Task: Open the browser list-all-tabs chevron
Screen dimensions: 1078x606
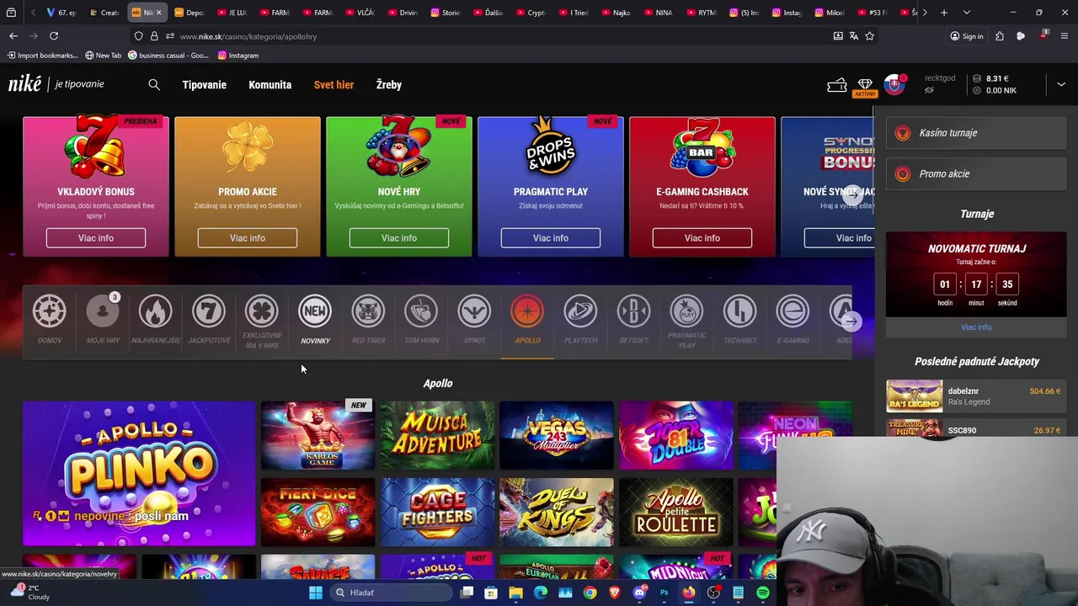Action: pos(966,13)
